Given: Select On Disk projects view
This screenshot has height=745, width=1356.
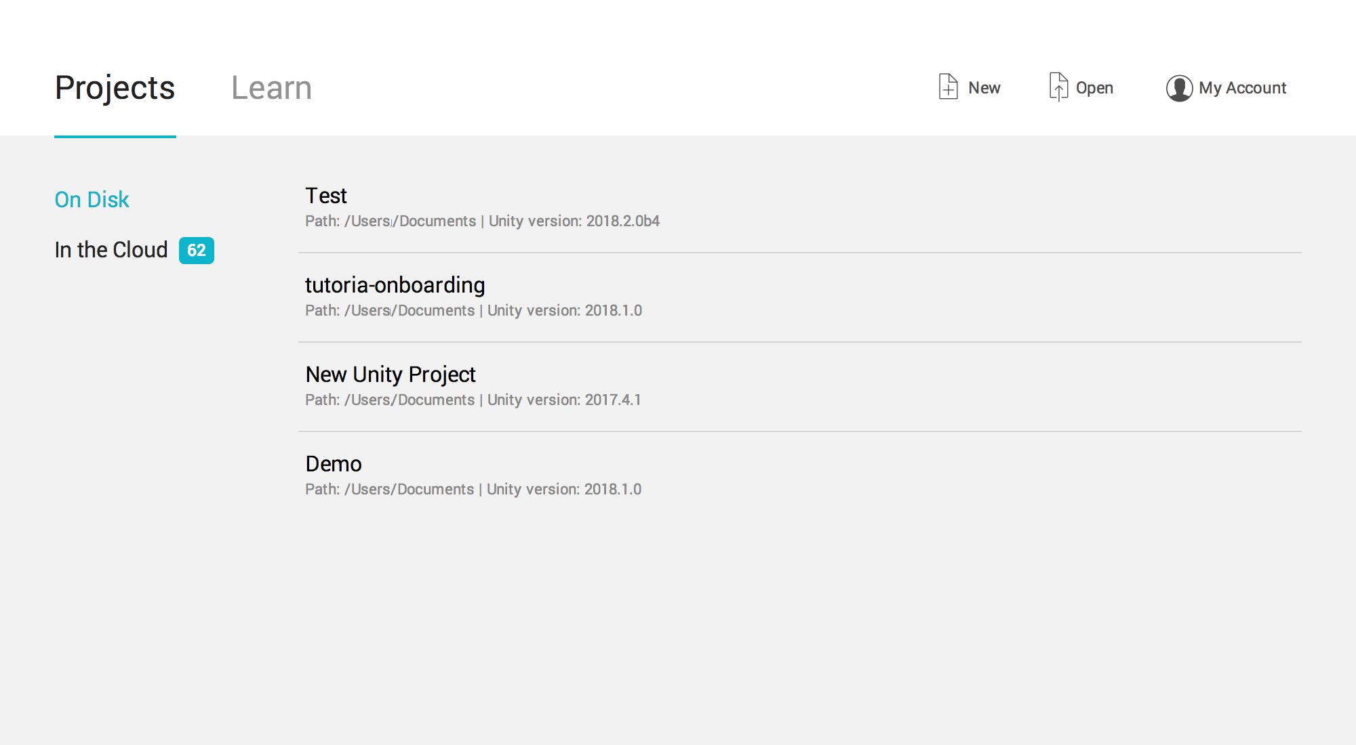Looking at the screenshot, I should point(90,199).
